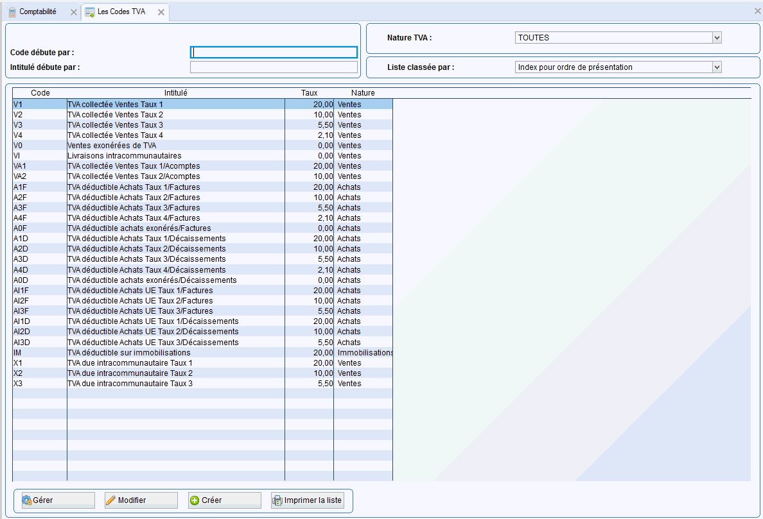Viewport: 763px width, 519px height.
Task: Select row TVA déductible Achats Taux 3/Factures
Action: [202, 207]
